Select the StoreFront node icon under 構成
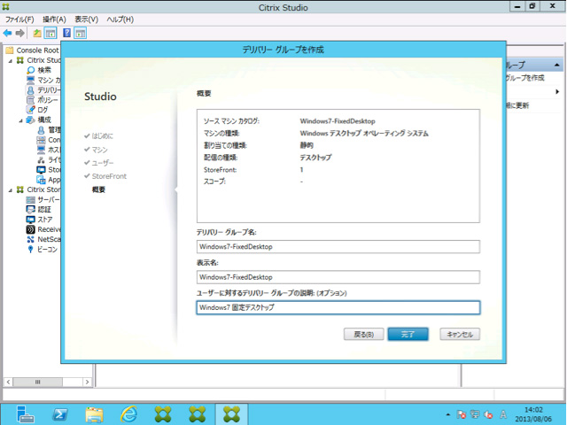Viewport: 567px width, 425px height. (42, 169)
